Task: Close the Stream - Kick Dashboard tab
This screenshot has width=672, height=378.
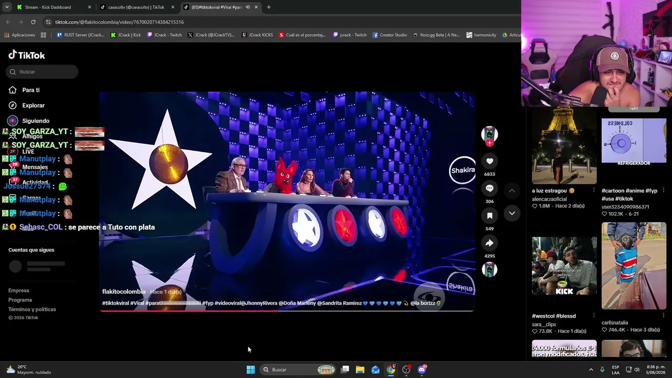Action: [90, 7]
